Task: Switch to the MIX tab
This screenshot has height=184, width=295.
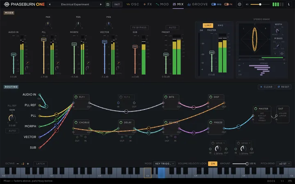Action: [x=178, y=4]
